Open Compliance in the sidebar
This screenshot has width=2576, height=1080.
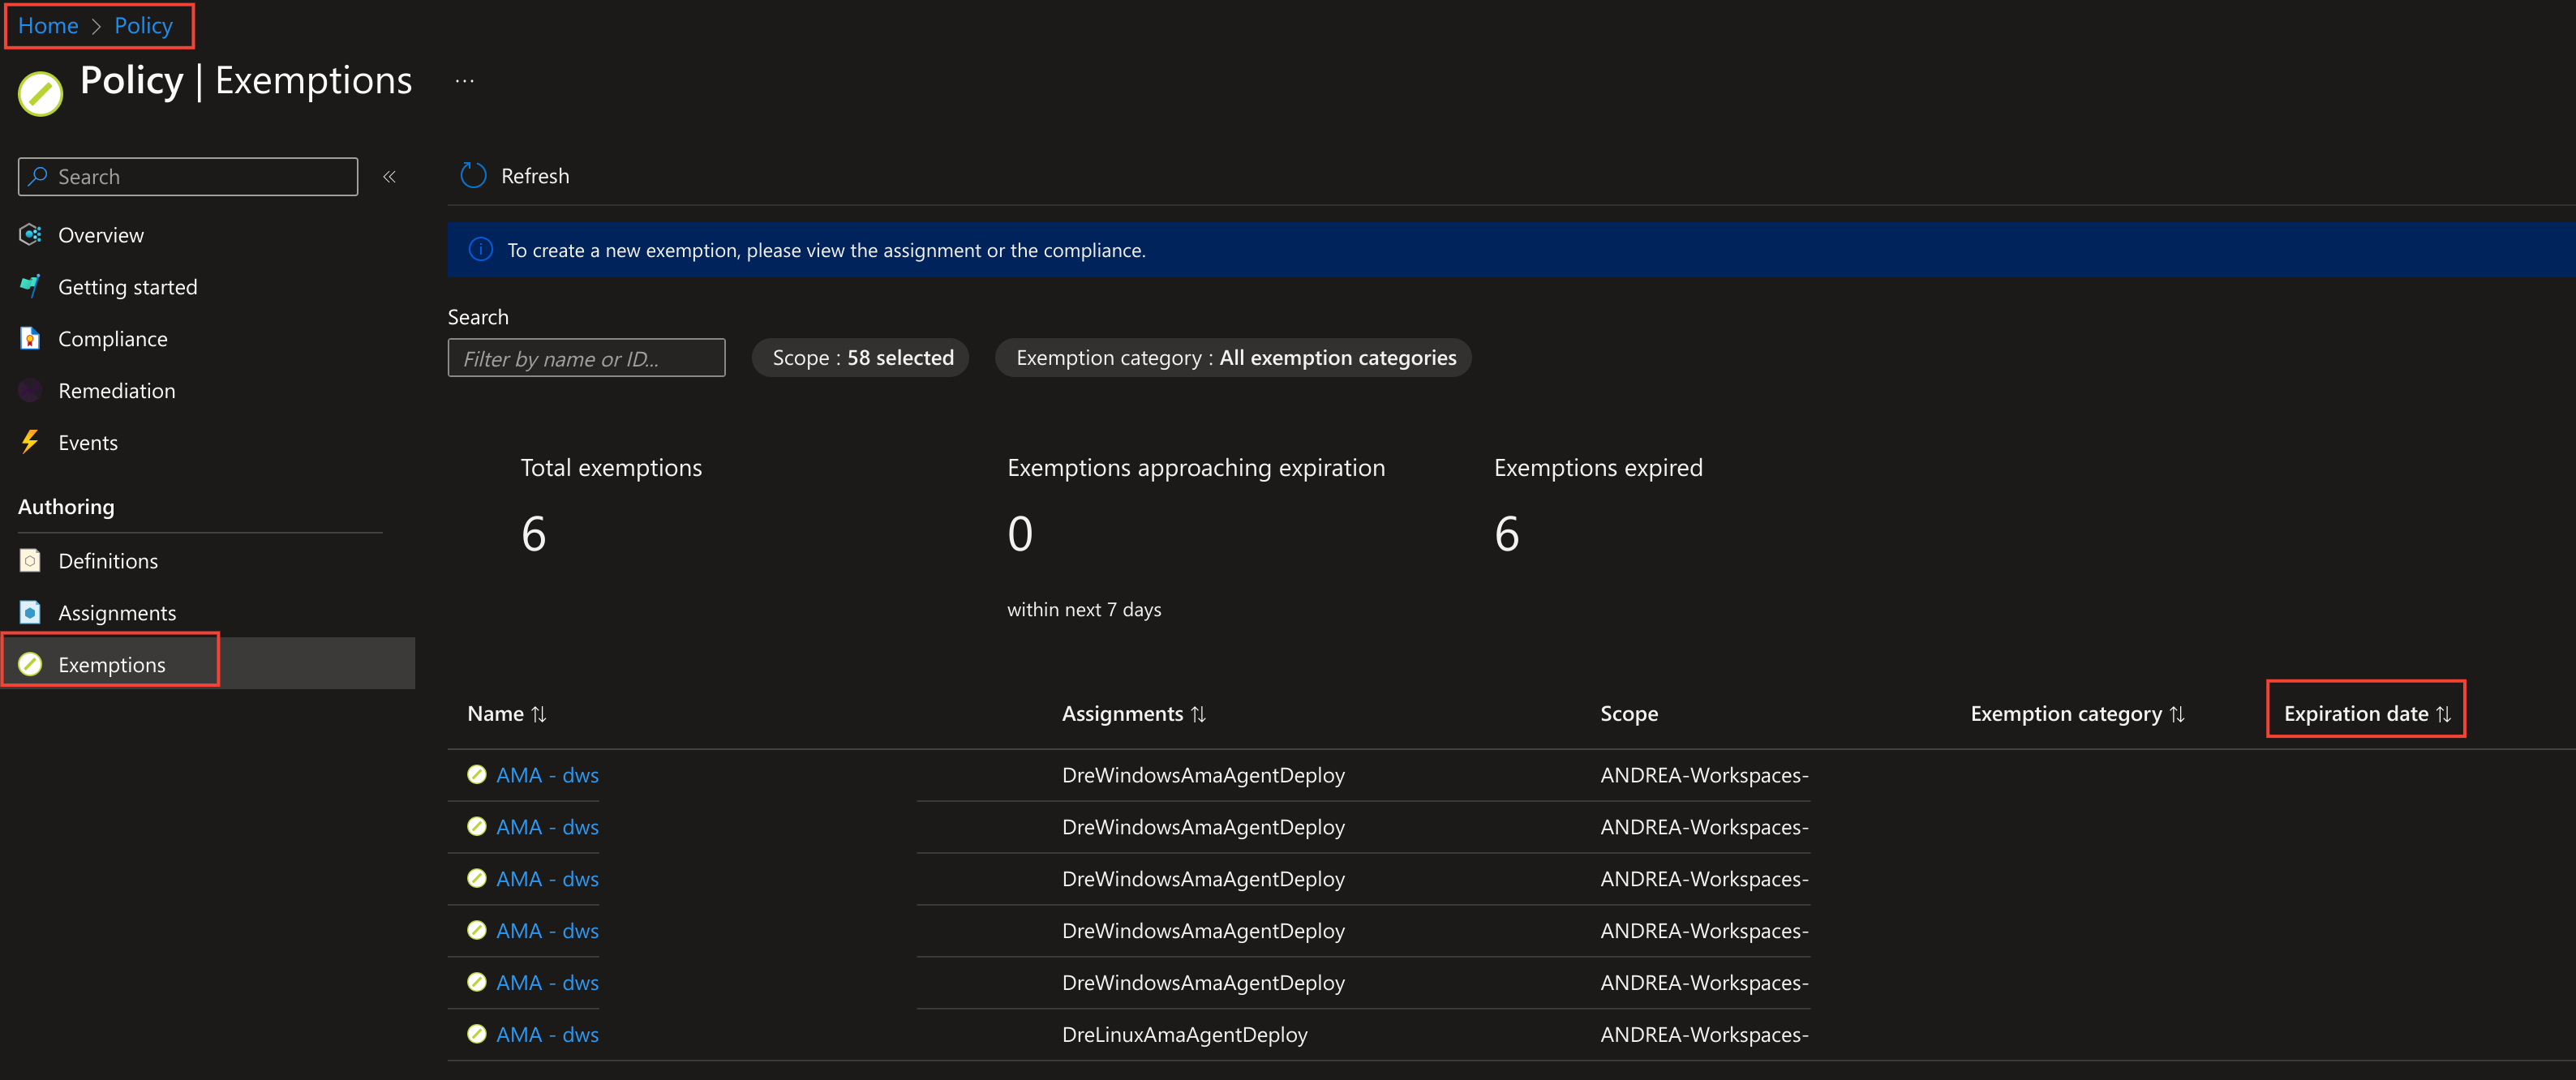coord(113,339)
